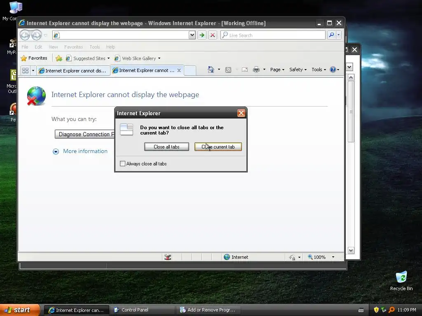Click the protected mode icon in status bar
Viewport: 422px width, 316px height.
click(292, 258)
